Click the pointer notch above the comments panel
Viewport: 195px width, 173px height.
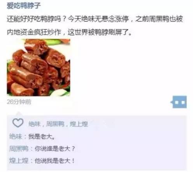click(x=19, y=114)
